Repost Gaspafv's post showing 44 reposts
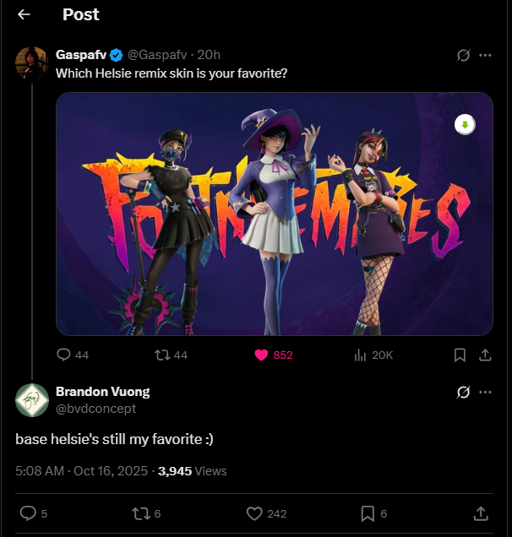The image size is (512, 537). click(171, 355)
